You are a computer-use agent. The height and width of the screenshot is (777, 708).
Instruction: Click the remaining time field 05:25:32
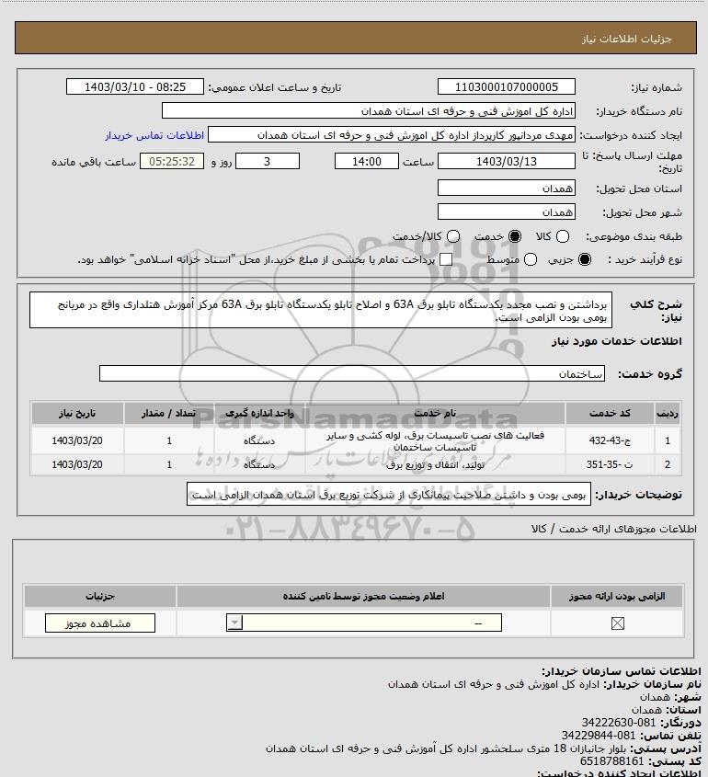[172, 161]
